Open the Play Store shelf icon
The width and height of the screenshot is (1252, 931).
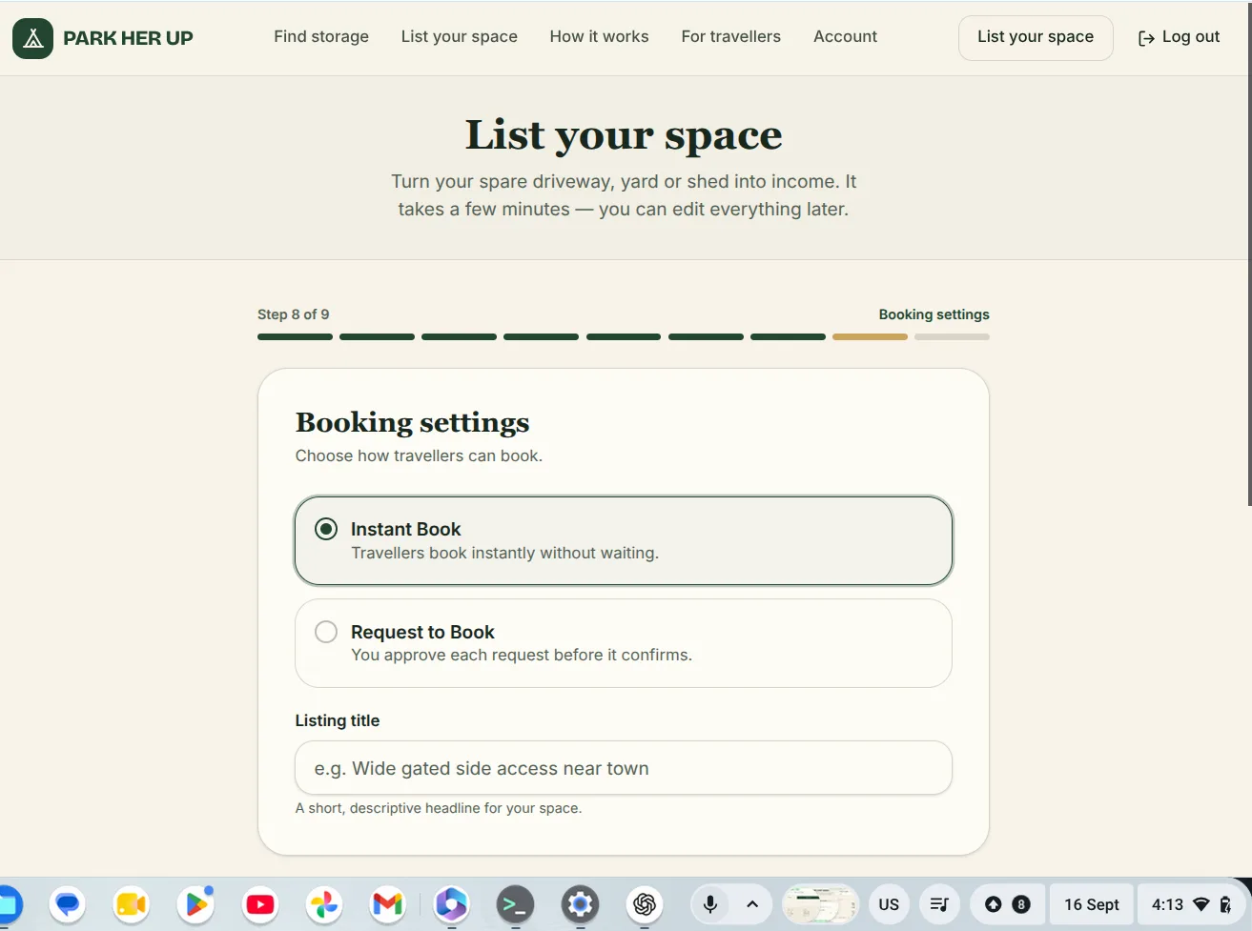(195, 904)
